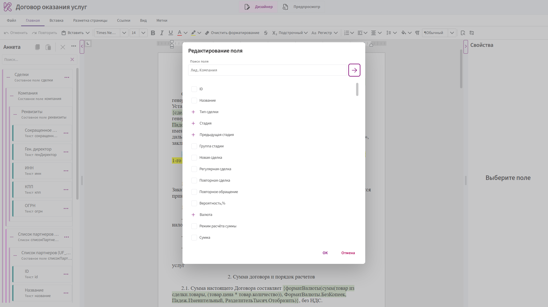Open the font size dropdown
This screenshot has height=307, width=548.
point(143,33)
